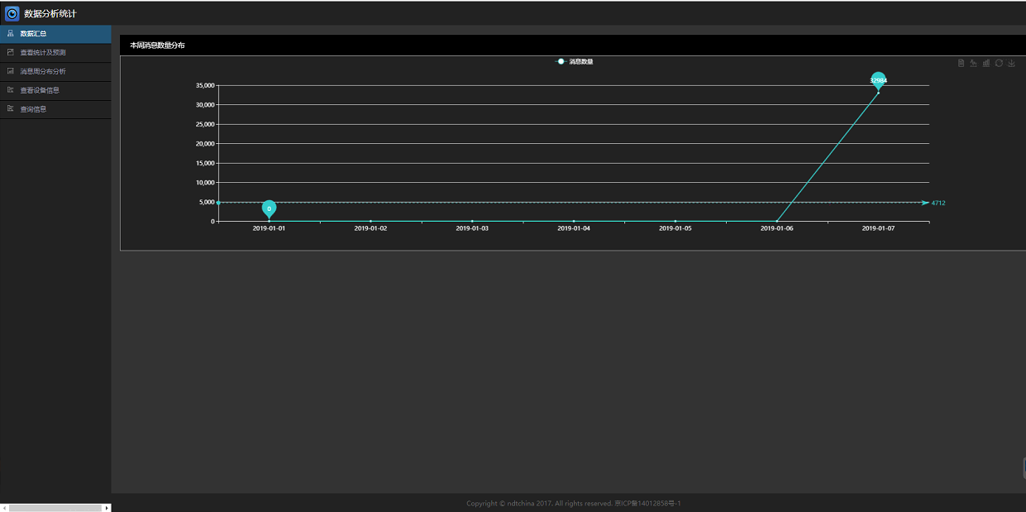Open 消息周分布分析 menu item

[x=43, y=71]
